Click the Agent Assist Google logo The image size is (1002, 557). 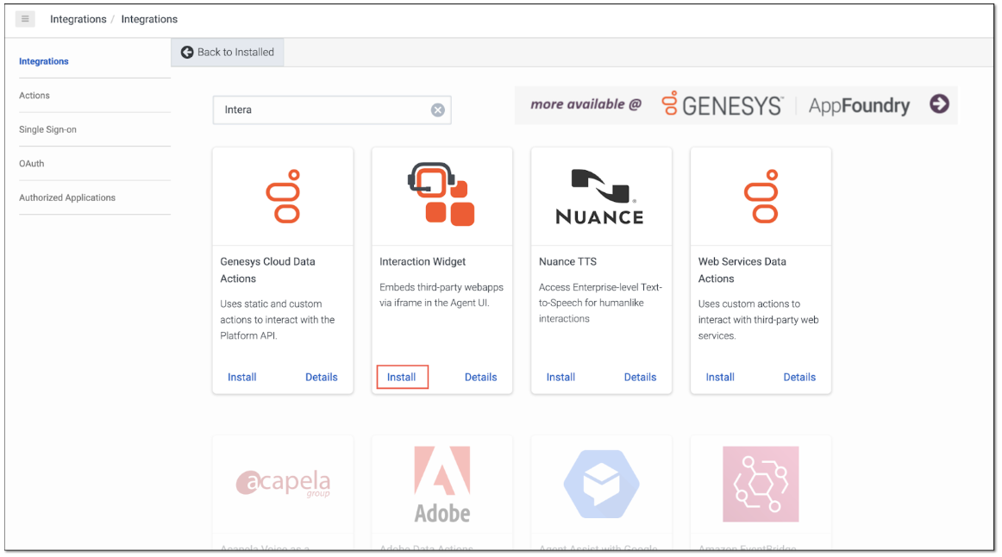[601, 484]
